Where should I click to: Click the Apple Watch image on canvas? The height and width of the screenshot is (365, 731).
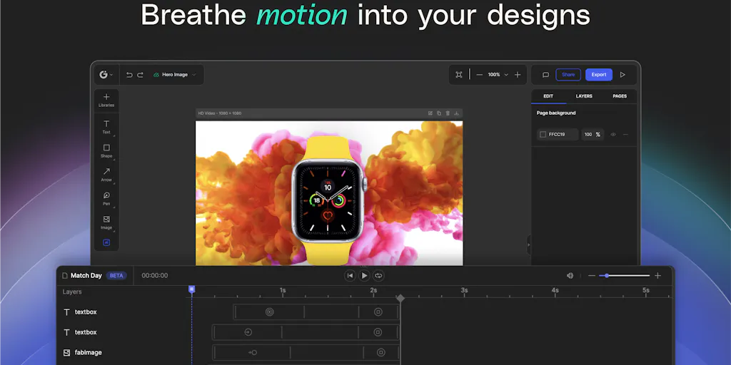coord(329,200)
